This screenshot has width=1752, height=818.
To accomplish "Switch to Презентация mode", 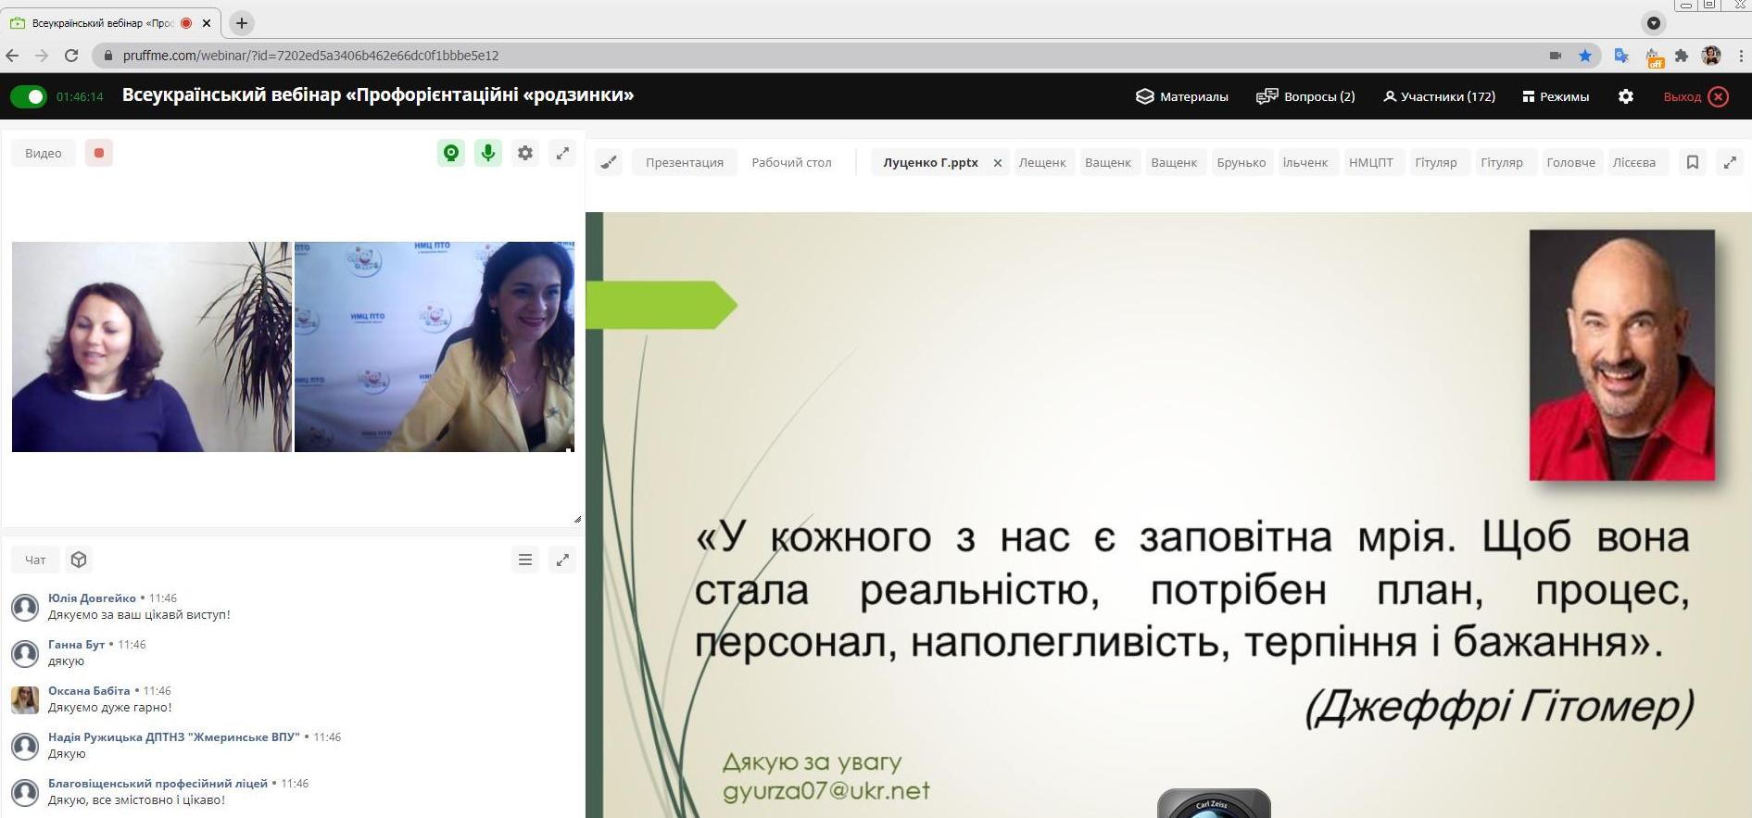I will (x=685, y=162).
